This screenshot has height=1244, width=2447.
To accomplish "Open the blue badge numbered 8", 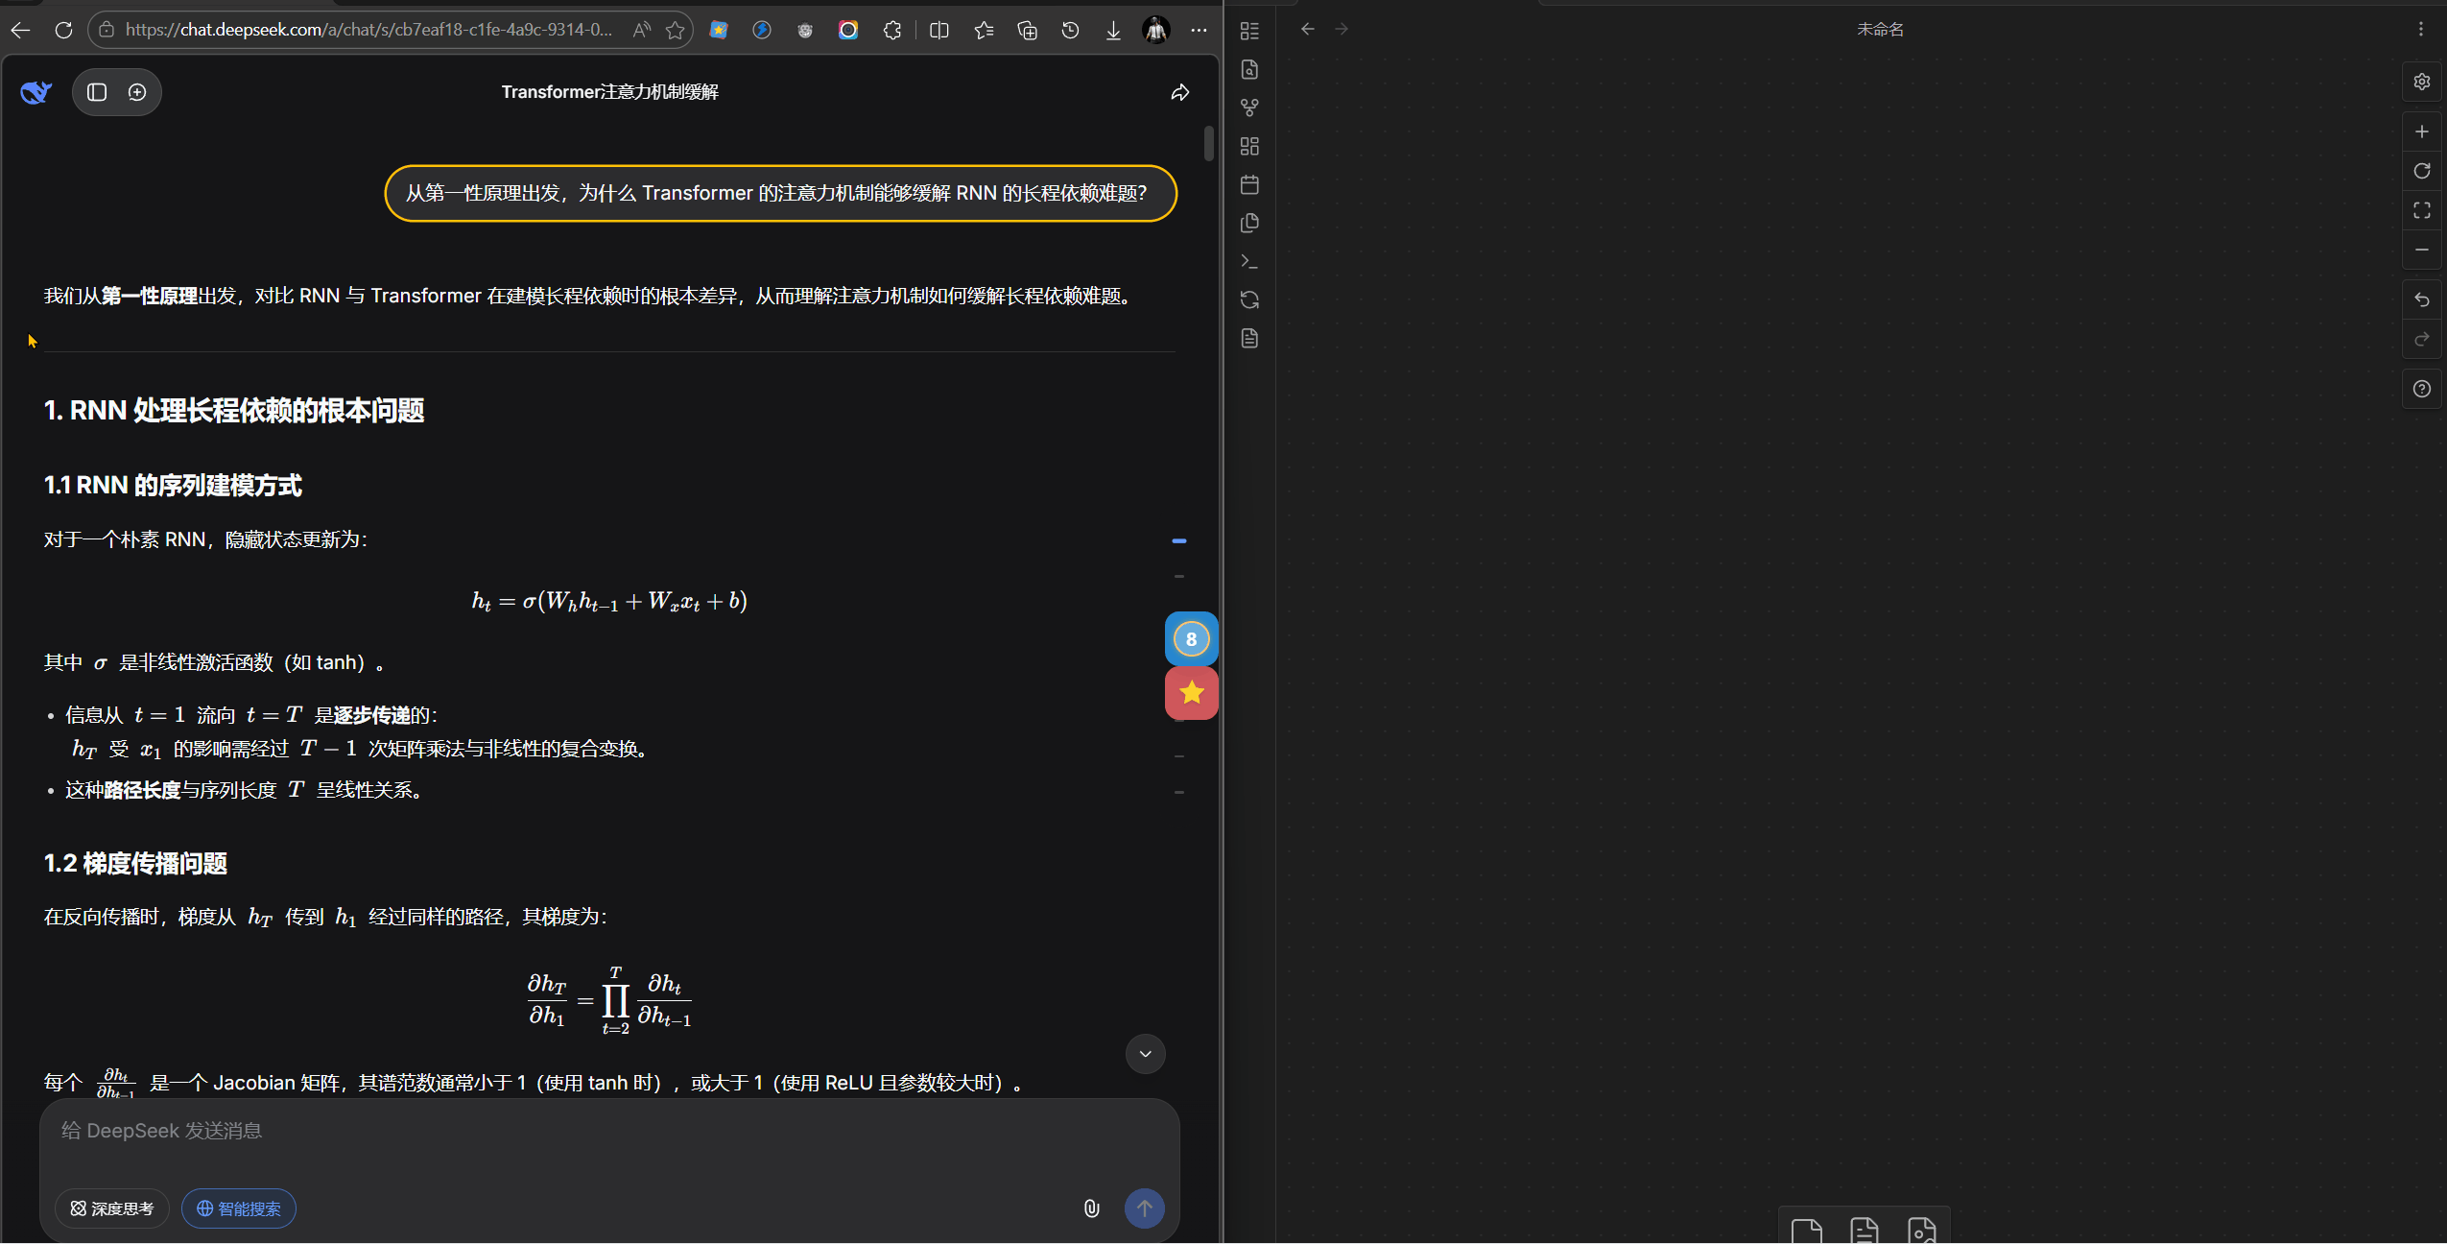I will click(1191, 639).
